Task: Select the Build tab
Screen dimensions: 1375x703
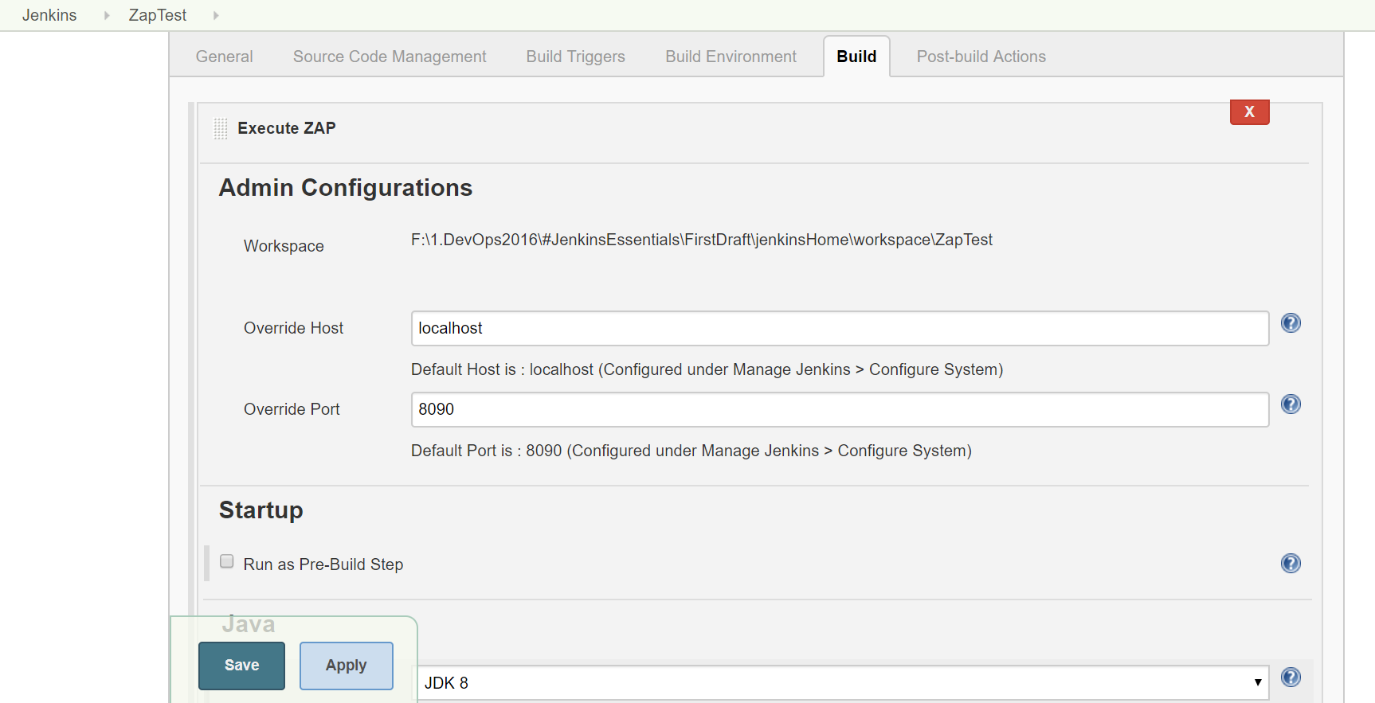Action: point(856,57)
